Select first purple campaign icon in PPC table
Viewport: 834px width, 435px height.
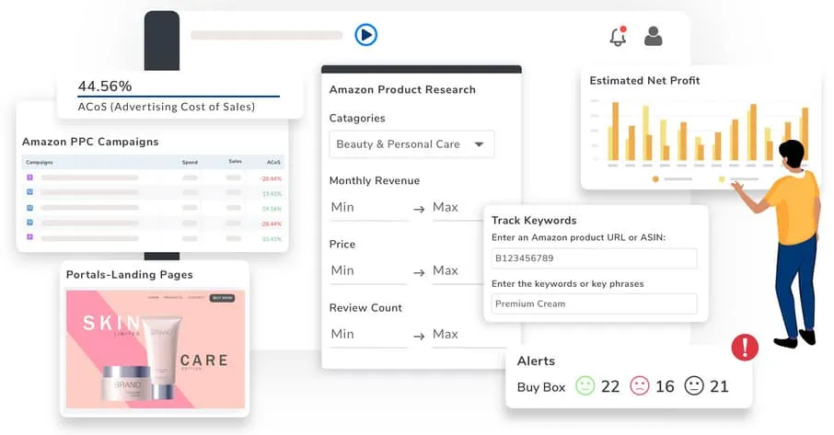coord(29,177)
